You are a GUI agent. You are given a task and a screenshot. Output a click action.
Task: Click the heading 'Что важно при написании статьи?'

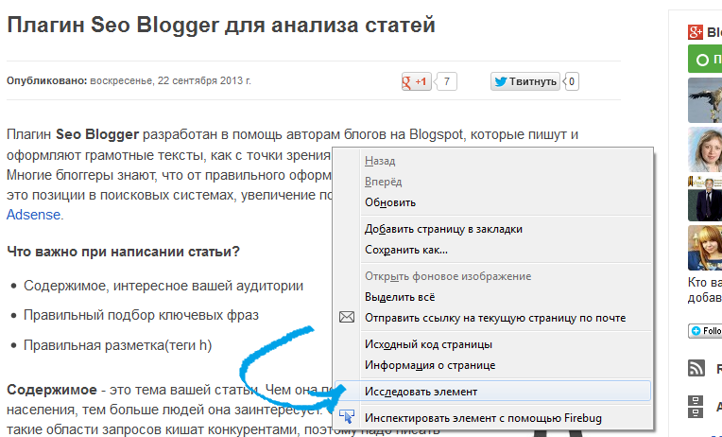(x=124, y=252)
